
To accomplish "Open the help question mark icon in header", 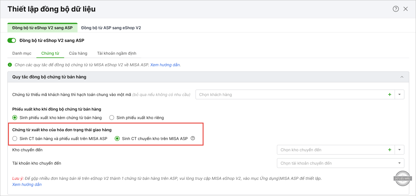I will point(396,9).
